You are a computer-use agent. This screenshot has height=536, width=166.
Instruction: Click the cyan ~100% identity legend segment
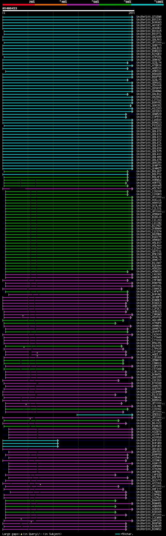(147, 4)
